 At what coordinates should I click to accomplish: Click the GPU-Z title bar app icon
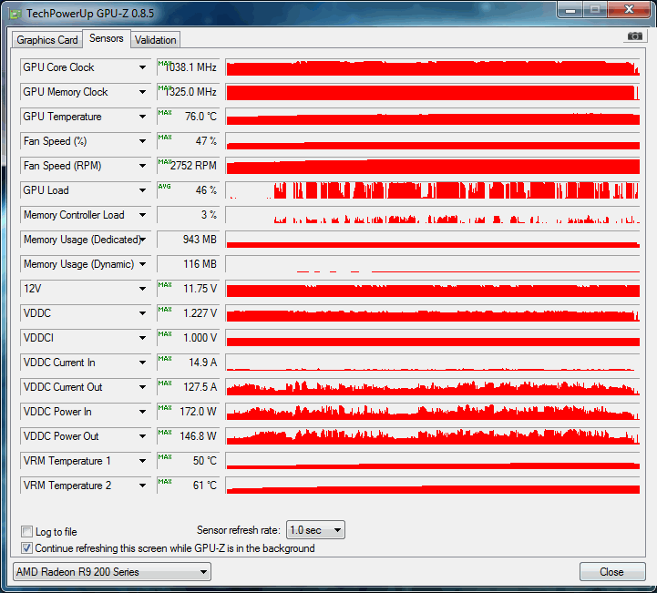coord(15,14)
